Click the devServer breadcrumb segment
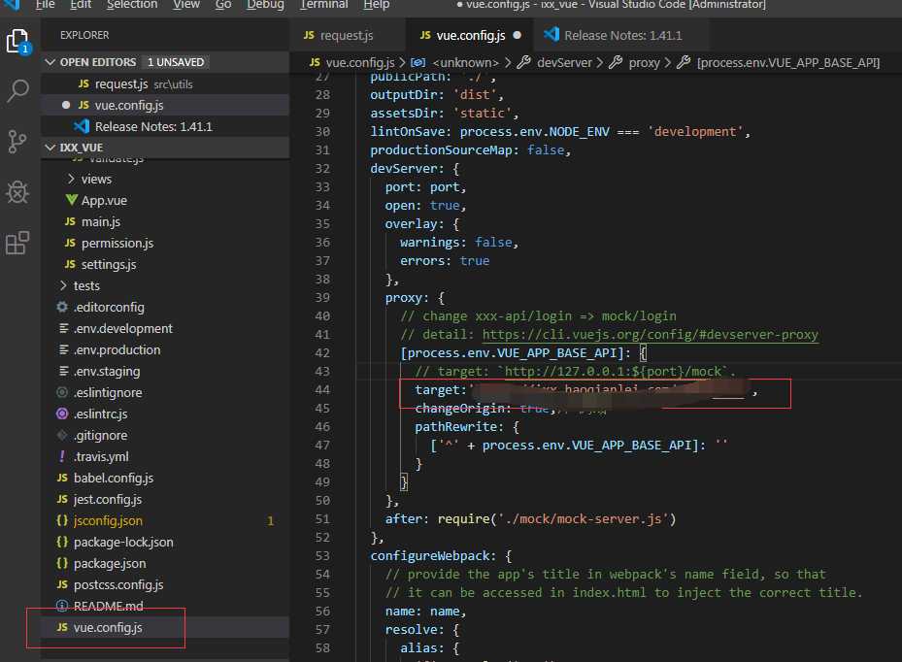Image resolution: width=902 pixels, height=662 pixels. [564, 62]
